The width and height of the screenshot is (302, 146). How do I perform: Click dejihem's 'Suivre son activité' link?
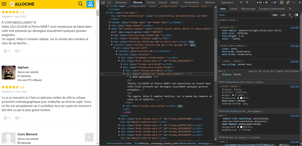click(28, 72)
